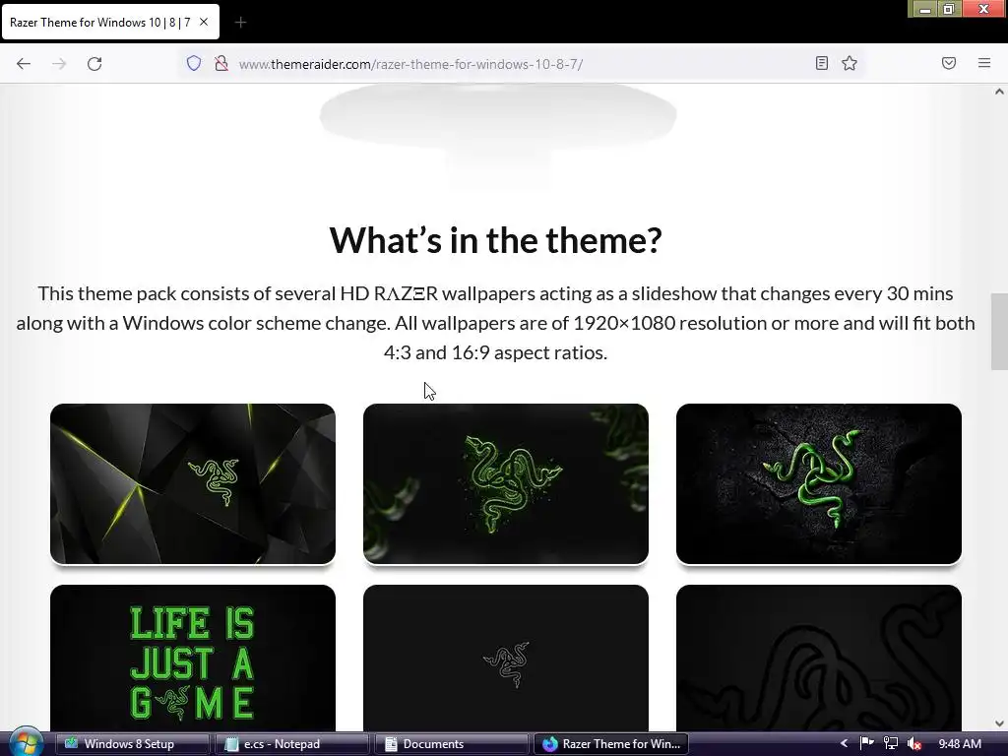Viewport: 1008px width, 756px height.
Task: Switch to Documents taskbar window
Action: point(451,744)
